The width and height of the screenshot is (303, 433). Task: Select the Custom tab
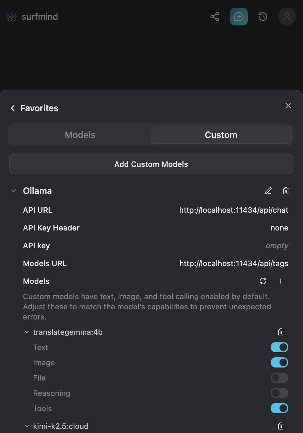click(x=221, y=135)
